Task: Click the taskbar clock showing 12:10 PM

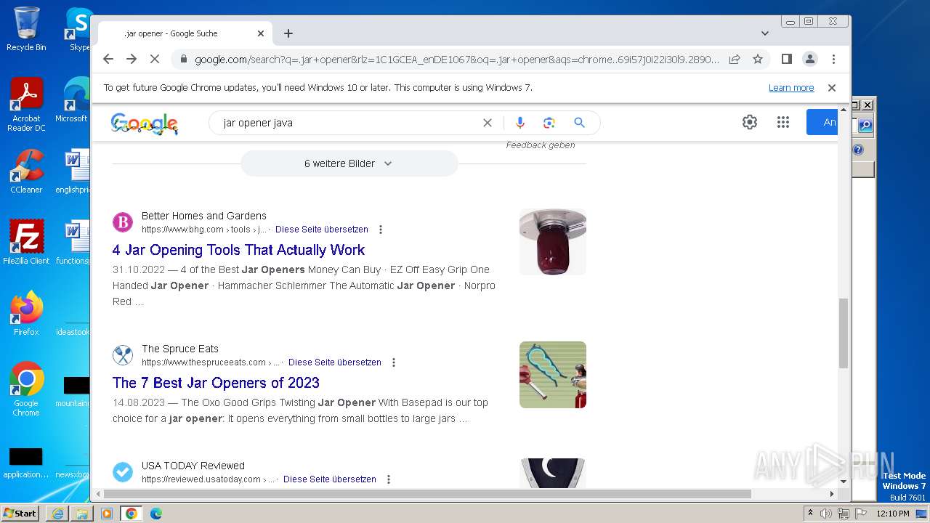Action: 893,514
